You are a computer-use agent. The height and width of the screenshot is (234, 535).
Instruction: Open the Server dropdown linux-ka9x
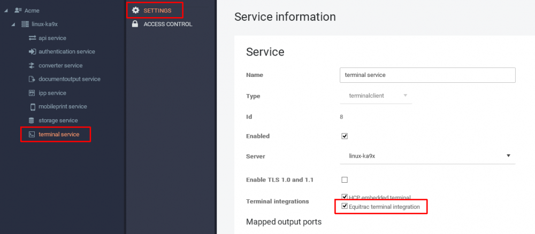[427, 156]
